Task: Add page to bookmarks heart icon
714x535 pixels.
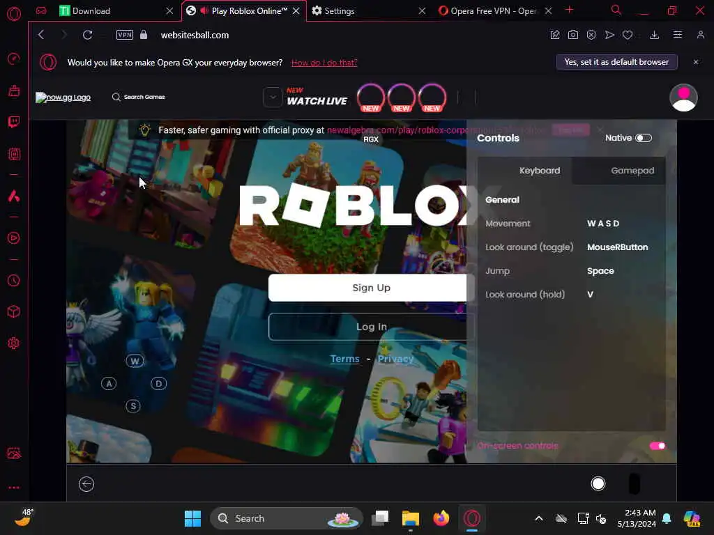Action: click(628, 35)
